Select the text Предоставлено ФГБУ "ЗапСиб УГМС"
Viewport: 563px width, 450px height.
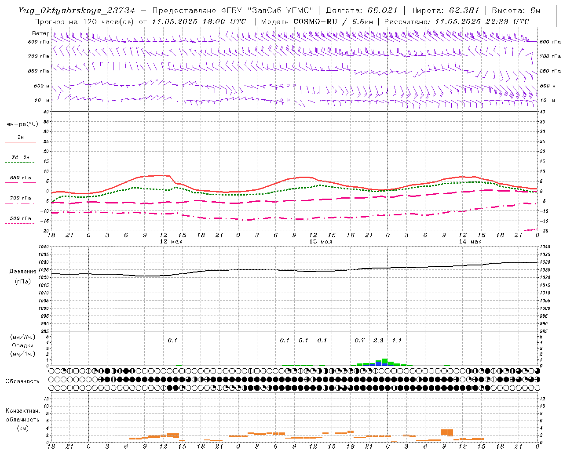click(x=233, y=11)
